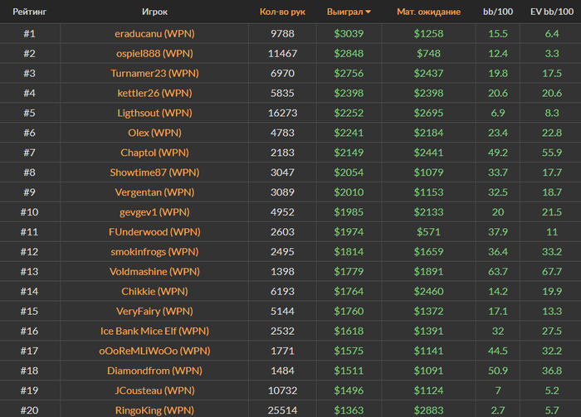This screenshot has height=417, width=581.
Task: Sort by bb/100 column header
Action: 498,12
